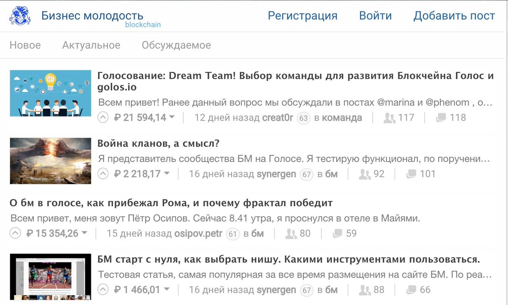Image resolution: width=508 pixels, height=305 pixels.
Task: Click excerpt starting Всем привет! Ранее данный вопрос
Action: coord(295,103)
